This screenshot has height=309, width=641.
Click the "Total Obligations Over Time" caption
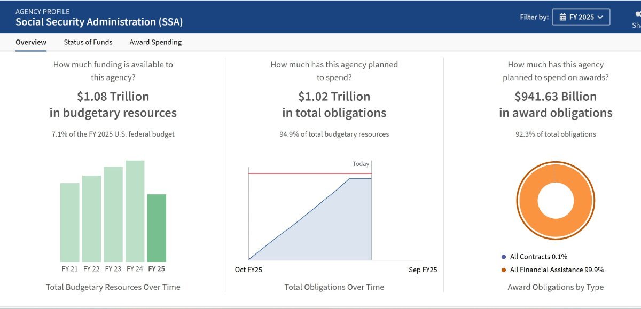334,287
